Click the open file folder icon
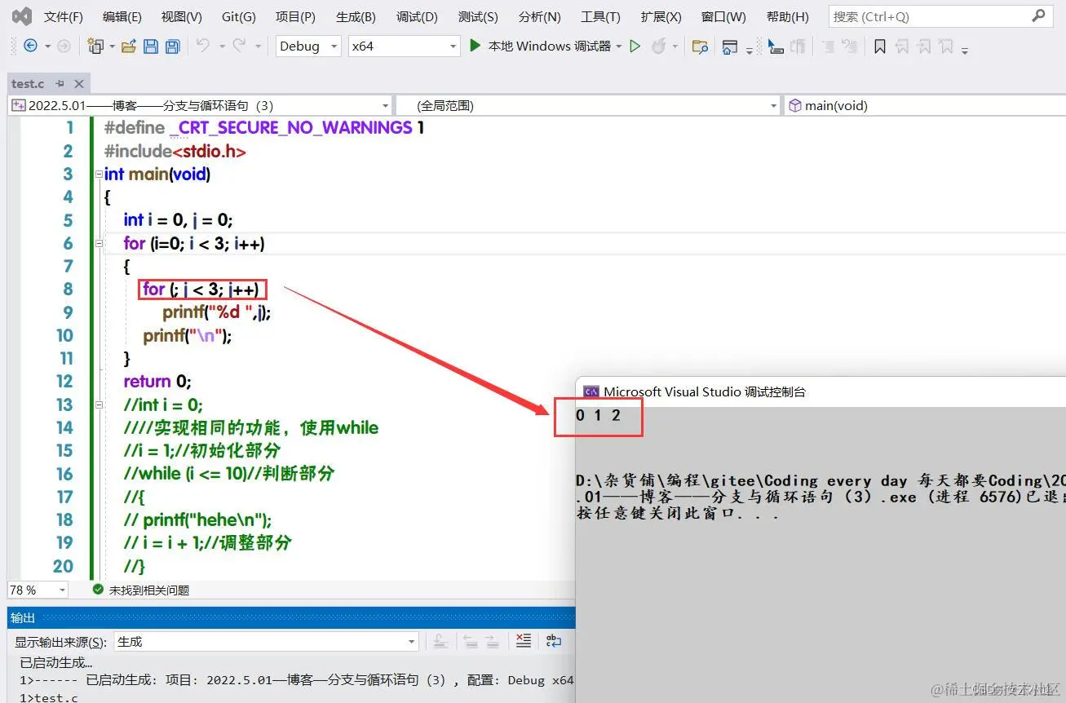Viewport: 1066px width, 703px height. point(128,46)
